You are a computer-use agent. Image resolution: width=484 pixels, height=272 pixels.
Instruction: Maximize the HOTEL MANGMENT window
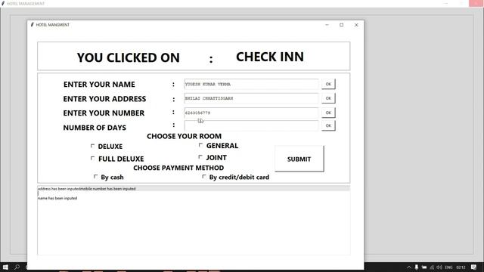click(x=341, y=25)
